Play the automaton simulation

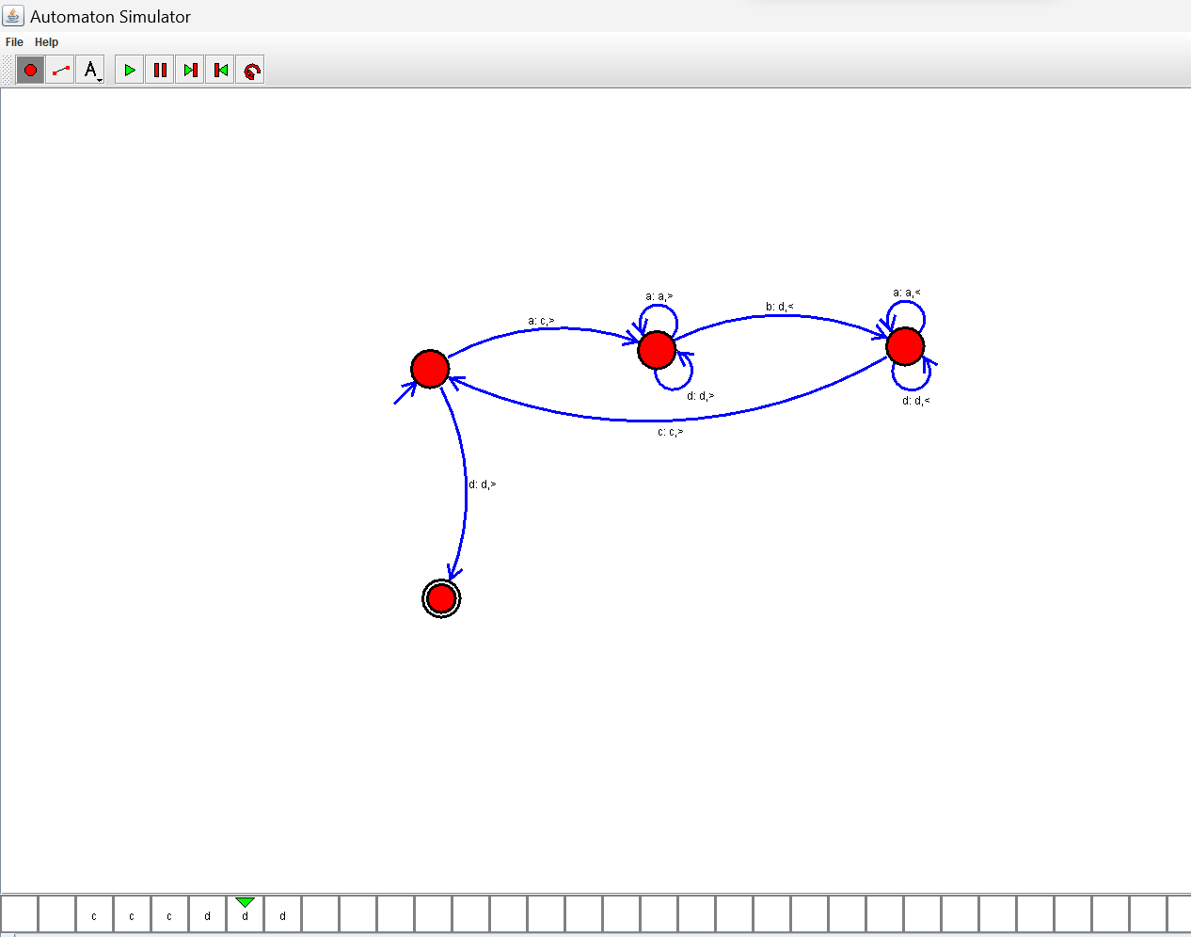click(x=129, y=69)
